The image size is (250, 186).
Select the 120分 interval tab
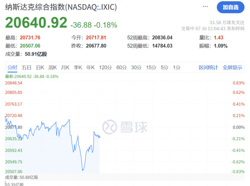[x=105, y=67]
